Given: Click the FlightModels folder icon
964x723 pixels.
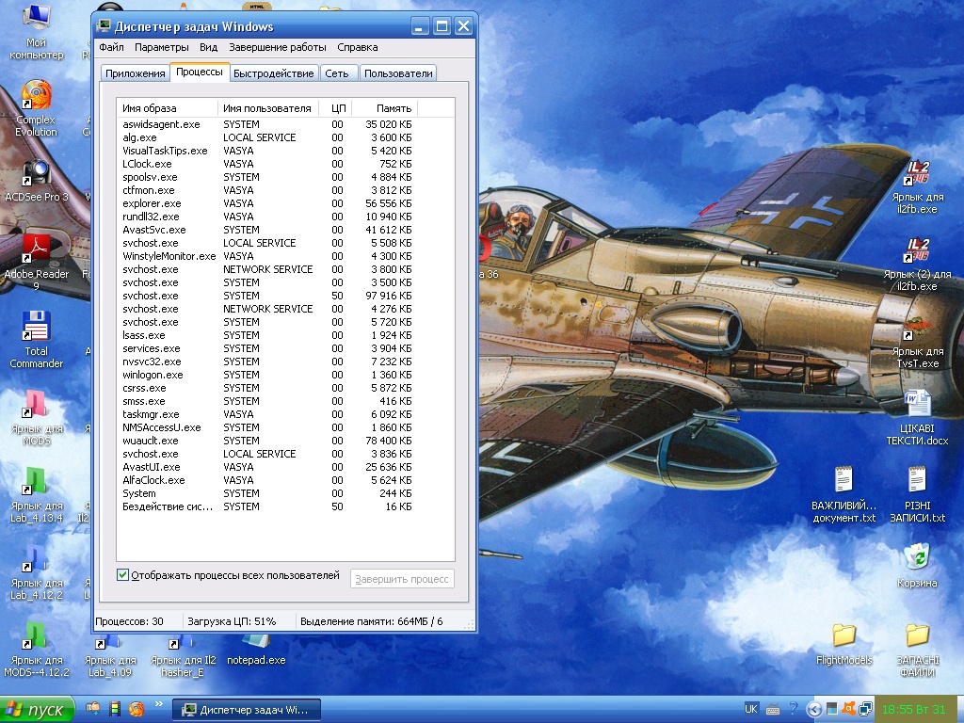Looking at the screenshot, I should [843, 635].
